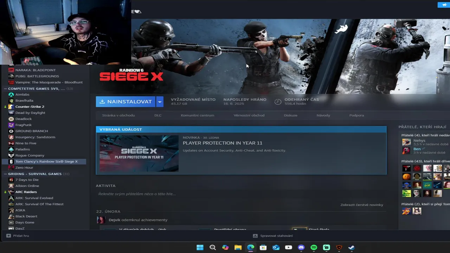Select ARK: Survival Of The Fittest

coord(39,204)
